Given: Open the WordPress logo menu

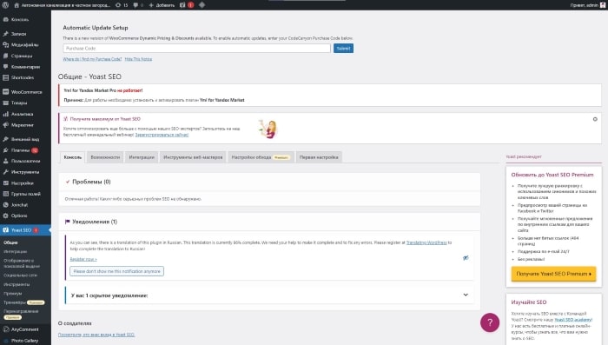Looking at the screenshot, I should (5, 5).
